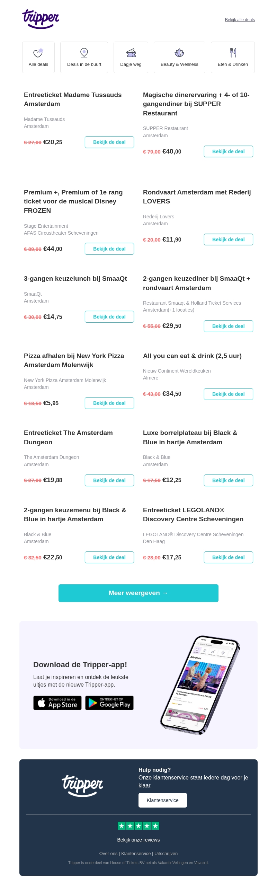Open the Over ons footer link
277x889 pixels.
point(108,853)
